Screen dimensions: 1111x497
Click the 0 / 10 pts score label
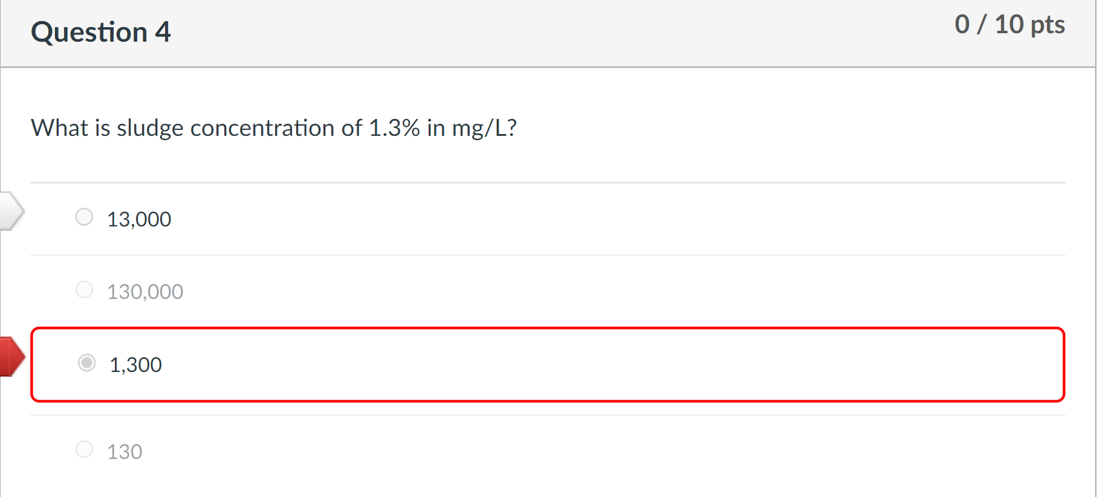point(1011,24)
